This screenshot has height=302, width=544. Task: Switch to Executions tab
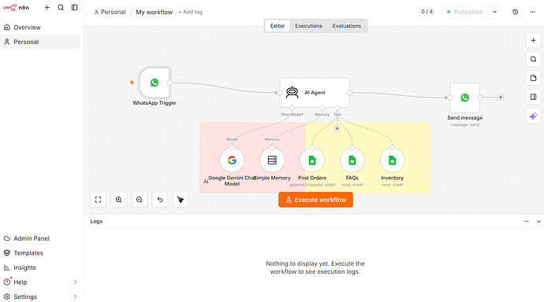[309, 26]
